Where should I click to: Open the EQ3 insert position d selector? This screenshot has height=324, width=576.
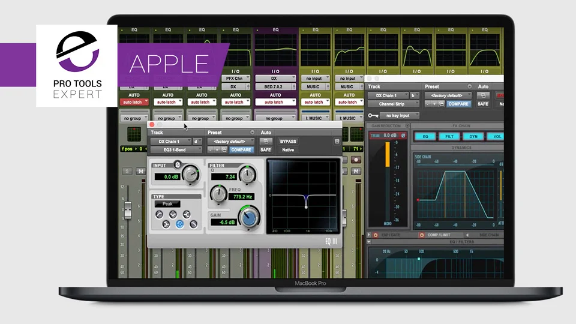pos(197,142)
